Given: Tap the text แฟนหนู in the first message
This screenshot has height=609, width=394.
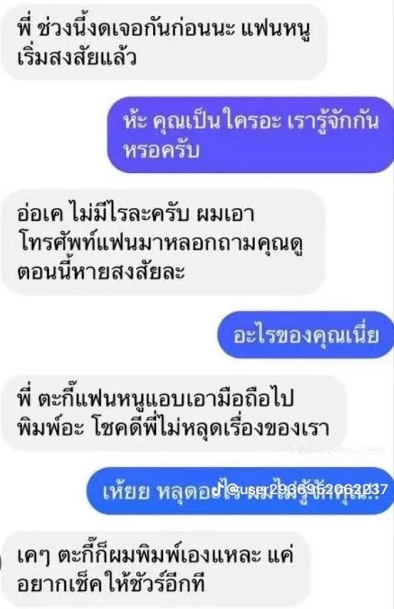Looking at the screenshot, I should tap(277, 30).
